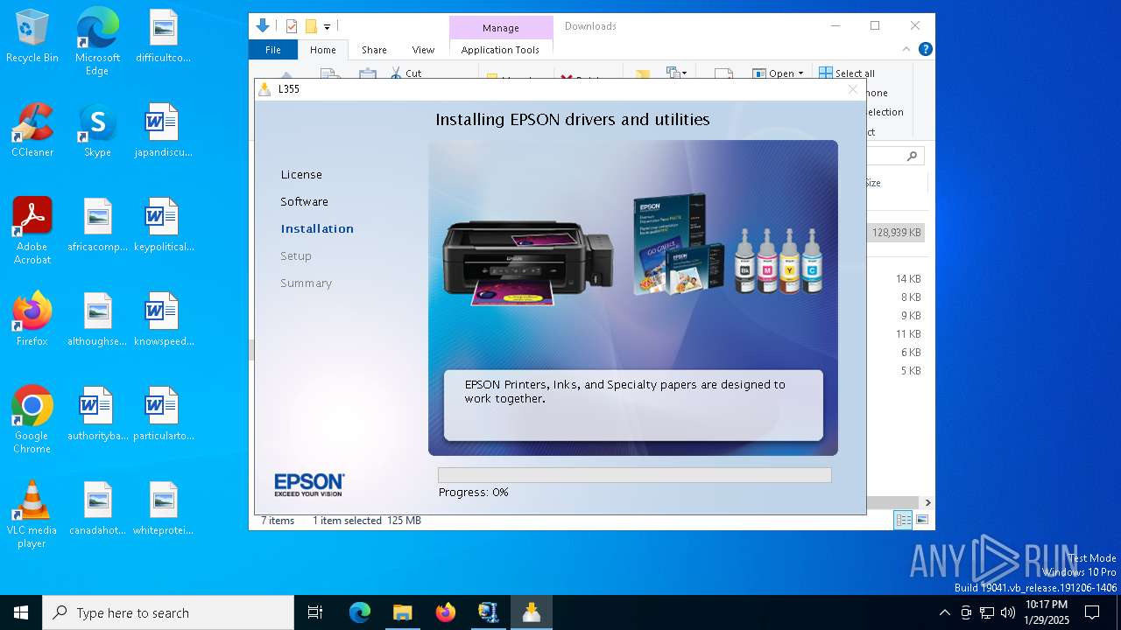Collapse the Explorer ribbon with the chevron

coord(906,50)
